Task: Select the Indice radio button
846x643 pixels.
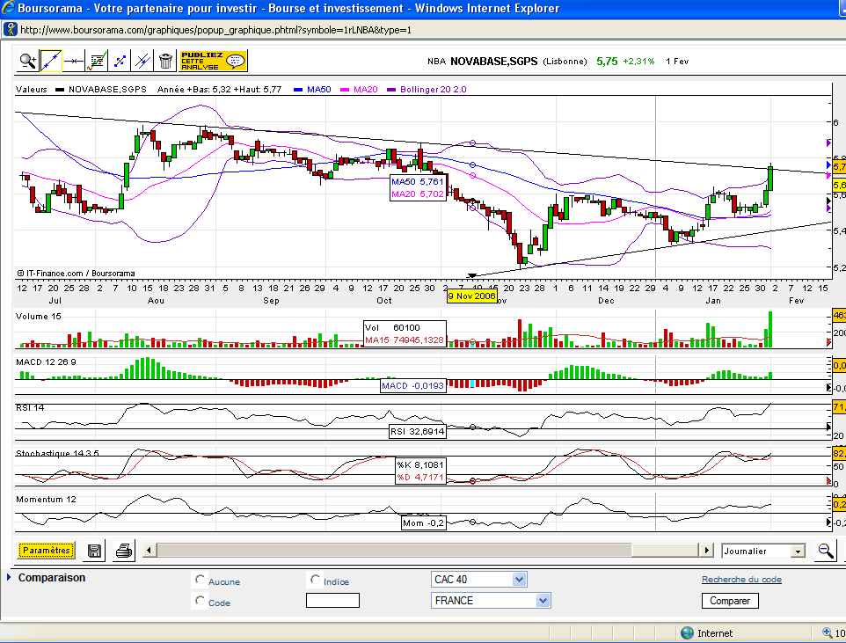Action: tap(316, 581)
